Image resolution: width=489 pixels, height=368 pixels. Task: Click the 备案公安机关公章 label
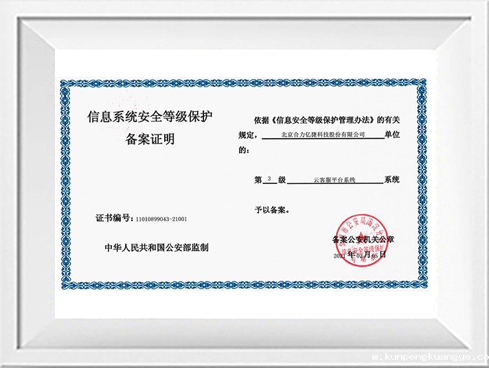363,240
